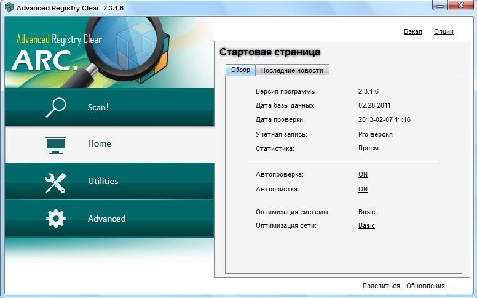The height and width of the screenshot is (298, 477).
Task: Click the Scan! magnifier icon
Action: 56,107
